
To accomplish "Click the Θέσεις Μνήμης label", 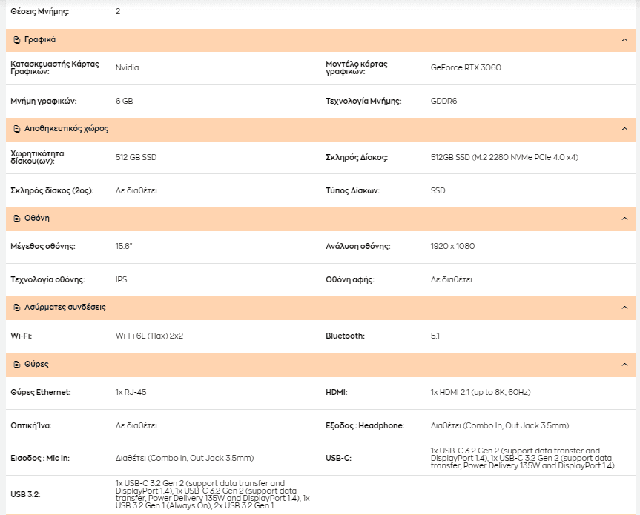I will (x=39, y=11).
